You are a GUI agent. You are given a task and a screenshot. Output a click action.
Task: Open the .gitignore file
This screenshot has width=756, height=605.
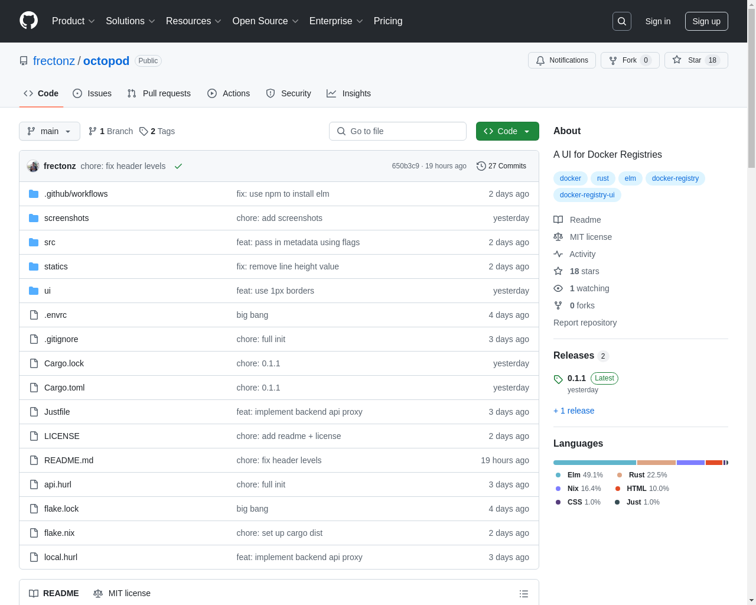tap(61, 339)
